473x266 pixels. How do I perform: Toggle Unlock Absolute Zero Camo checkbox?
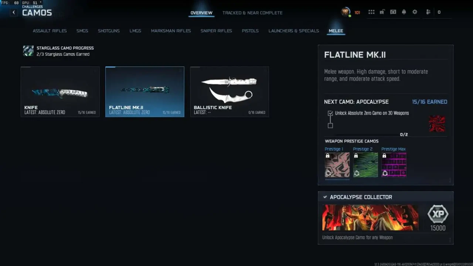[330, 113]
